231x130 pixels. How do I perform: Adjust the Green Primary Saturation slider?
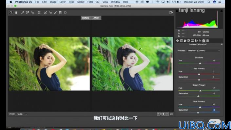[x=198, y=96]
